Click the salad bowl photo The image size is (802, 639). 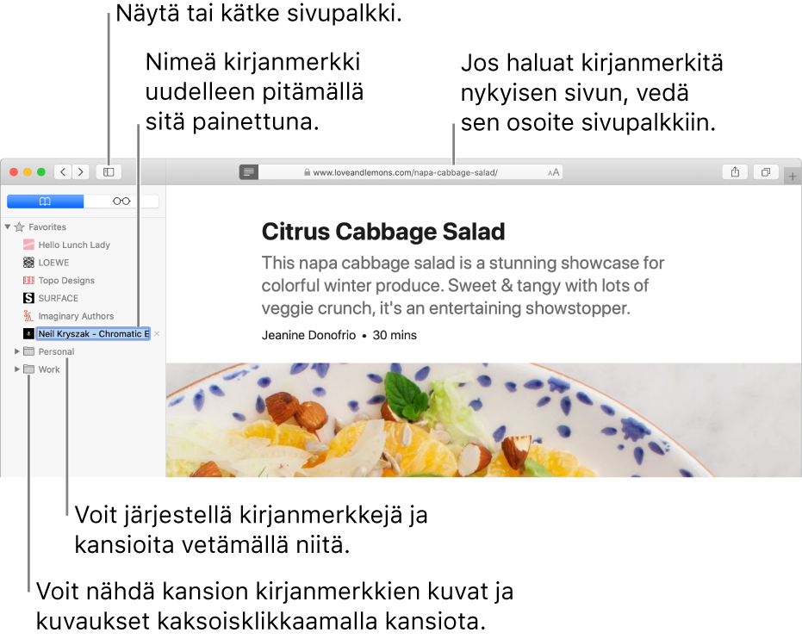tap(483, 420)
